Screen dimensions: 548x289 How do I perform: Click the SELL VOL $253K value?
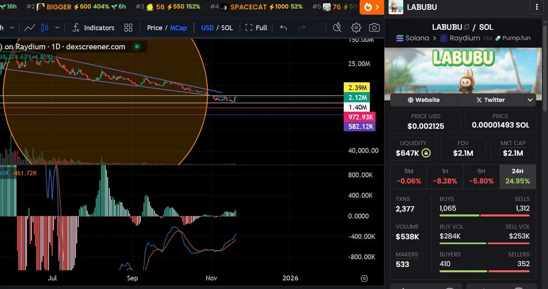tap(519, 236)
